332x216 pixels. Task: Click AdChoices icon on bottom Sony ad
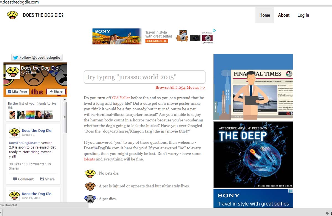click(291, 191)
